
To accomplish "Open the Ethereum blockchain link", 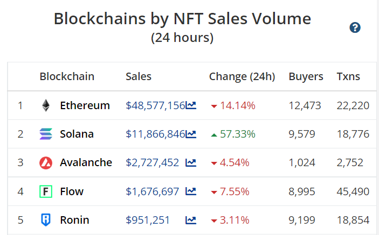I will pyautogui.click(x=85, y=105).
